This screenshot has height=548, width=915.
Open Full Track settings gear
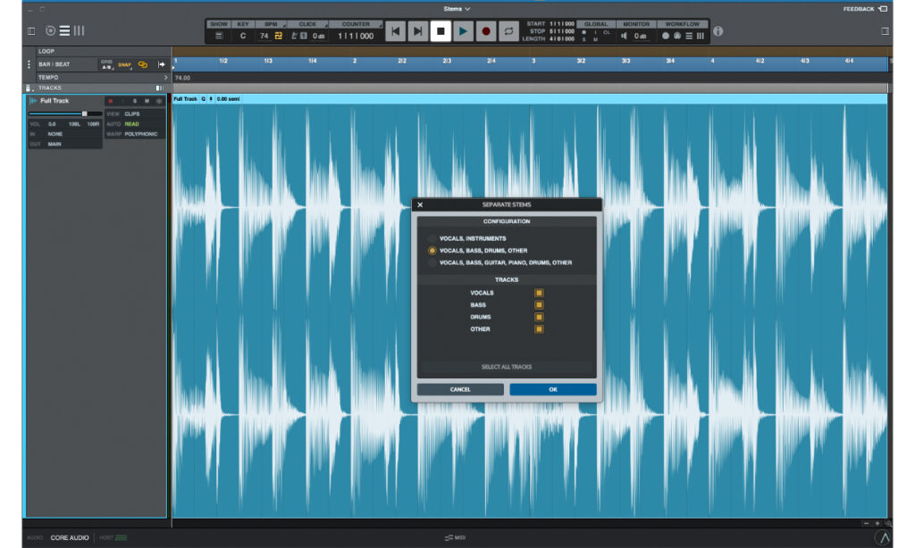(x=159, y=101)
